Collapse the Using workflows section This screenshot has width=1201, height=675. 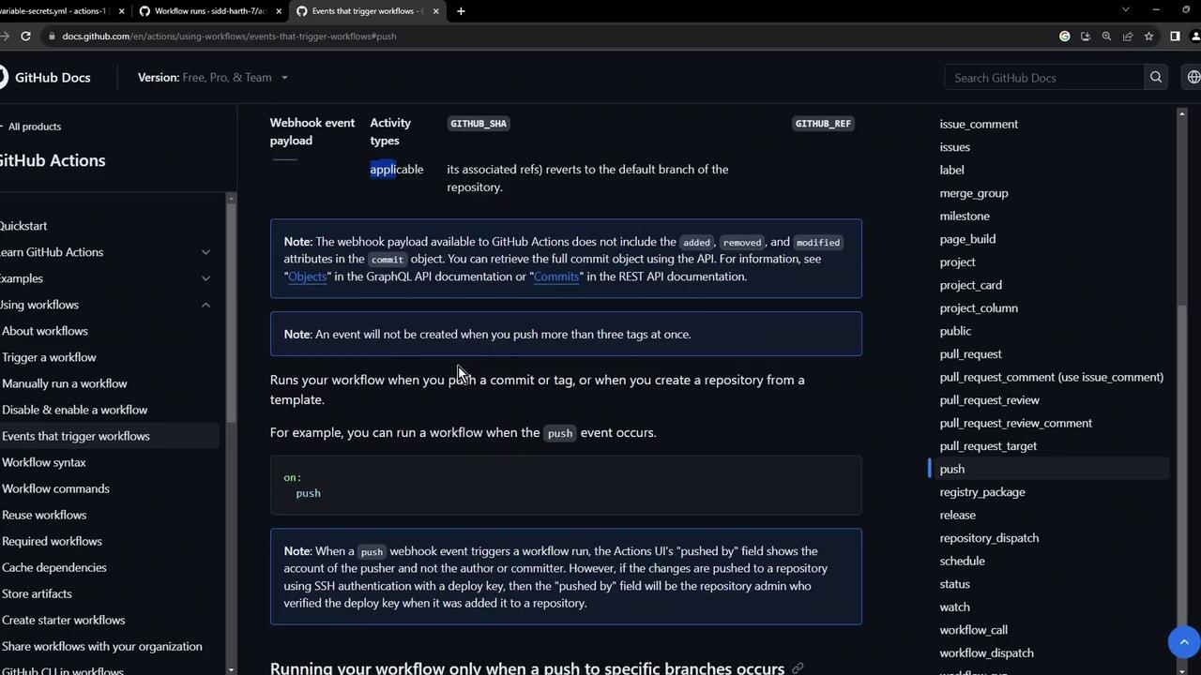(x=205, y=305)
